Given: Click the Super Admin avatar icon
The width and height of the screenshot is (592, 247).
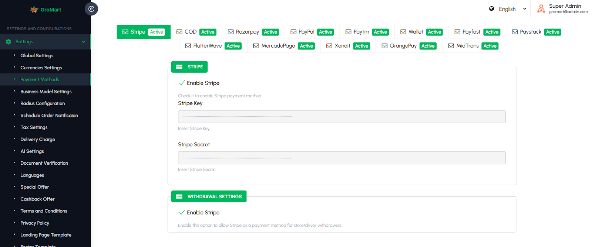Looking at the screenshot, I should [541, 9].
